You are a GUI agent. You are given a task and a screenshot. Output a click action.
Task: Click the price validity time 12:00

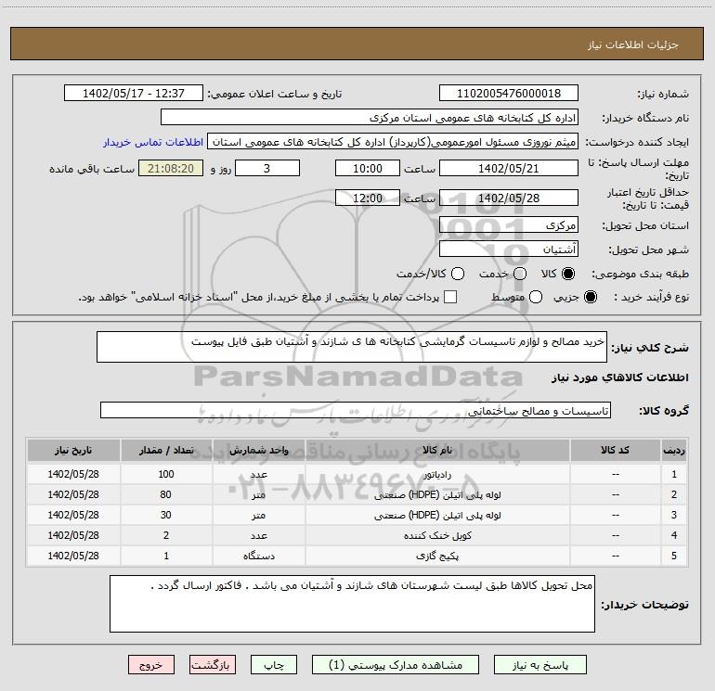[x=368, y=198]
